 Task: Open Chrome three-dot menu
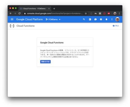(119, 14)
